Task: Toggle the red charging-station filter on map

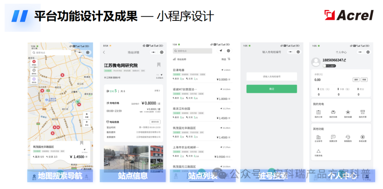Action: (x=34, y=63)
